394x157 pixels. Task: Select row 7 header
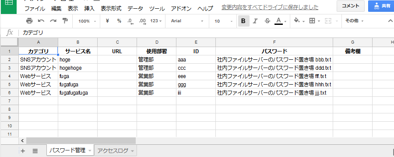[x=10, y=101]
